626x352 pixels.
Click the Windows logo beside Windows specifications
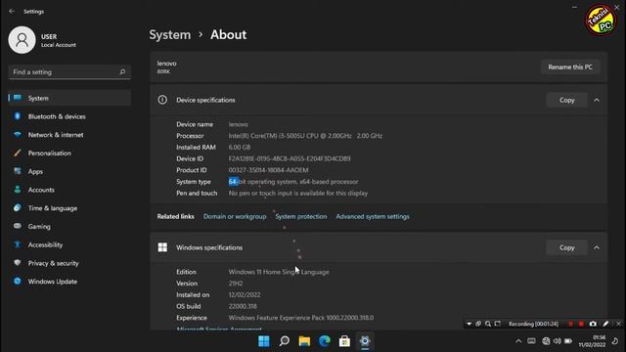pyautogui.click(x=162, y=247)
